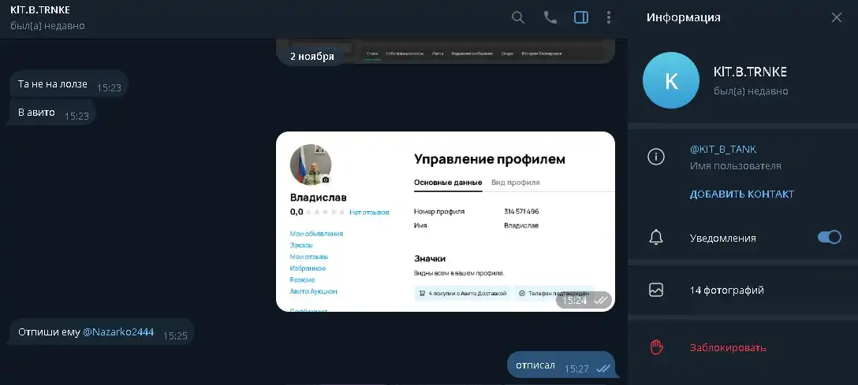Select Заблокировать to block the user
858x385 pixels.
click(x=728, y=348)
